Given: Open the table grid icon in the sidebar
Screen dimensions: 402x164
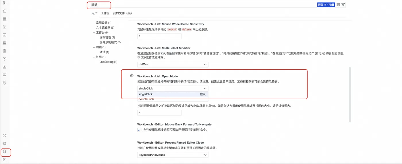Looking at the screenshot, I should tap(4, 19).
